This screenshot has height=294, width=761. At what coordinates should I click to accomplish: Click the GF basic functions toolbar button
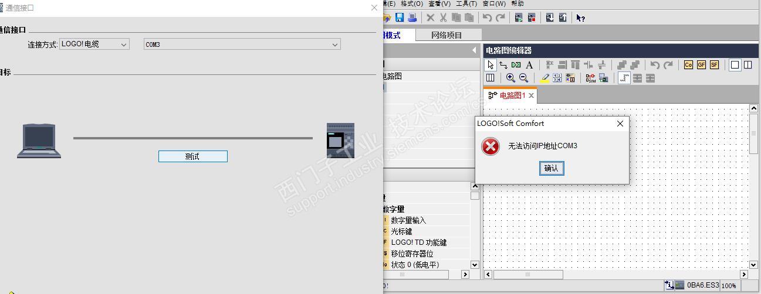tap(701, 65)
